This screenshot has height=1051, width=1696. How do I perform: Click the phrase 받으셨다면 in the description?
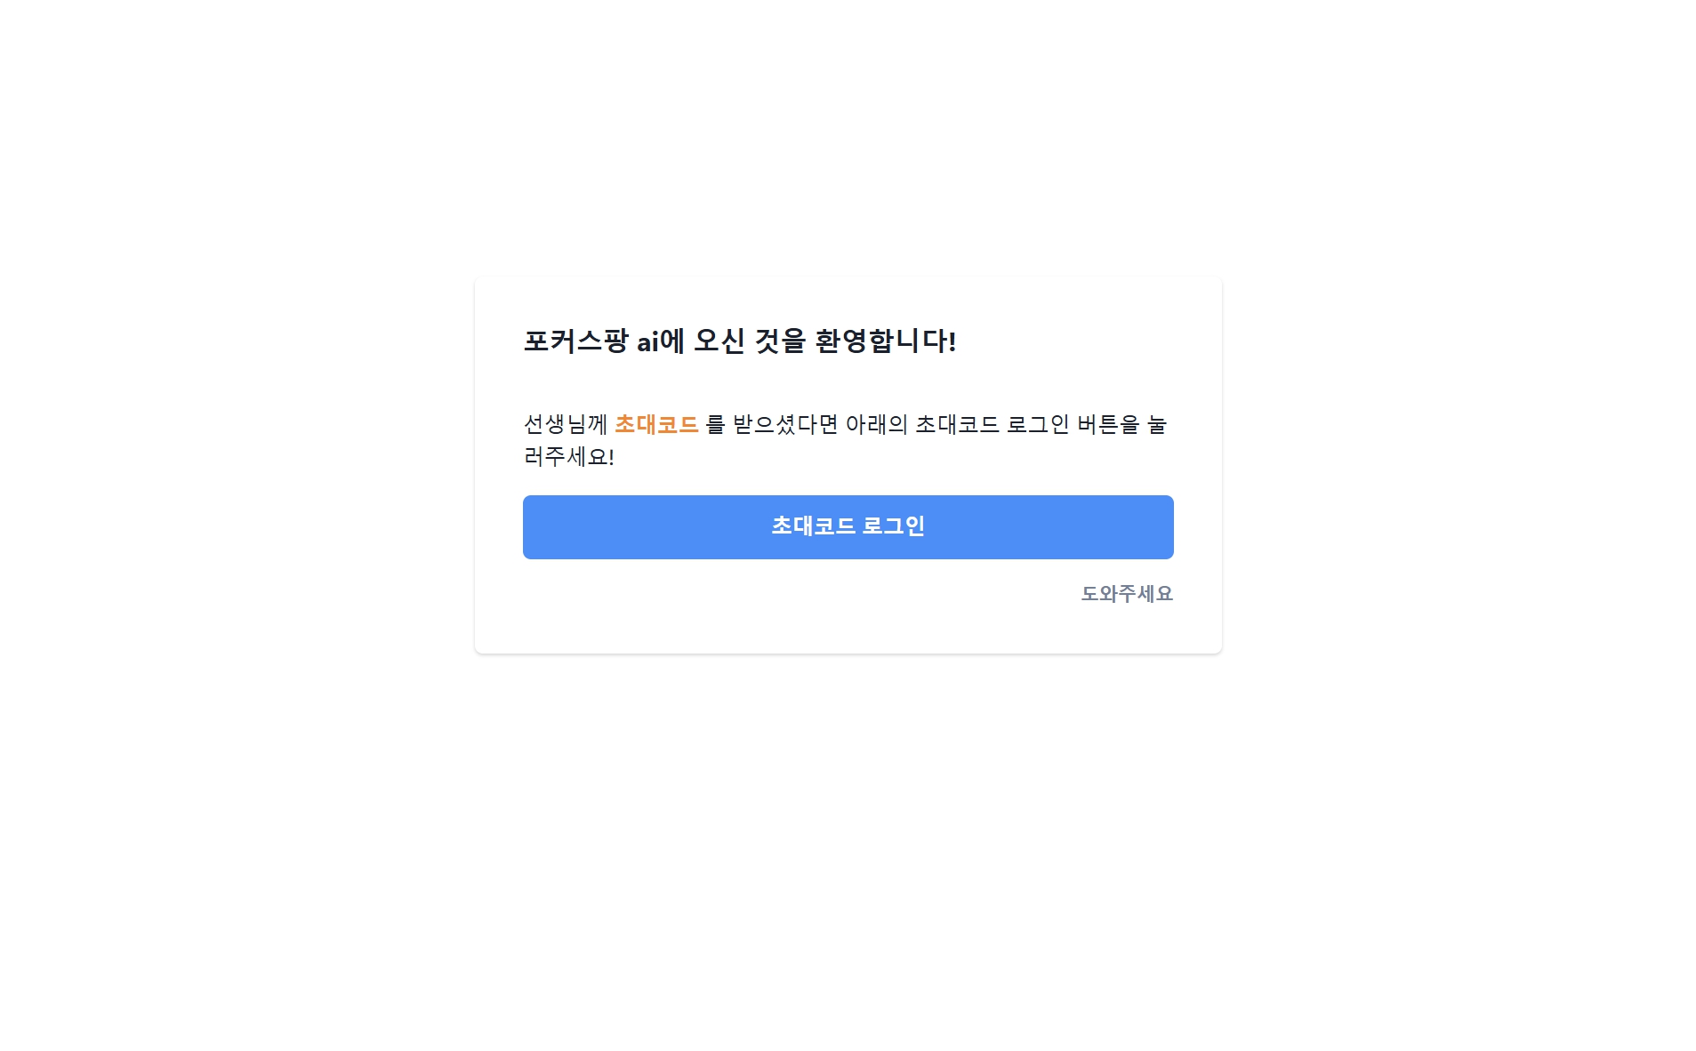pyautogui.click(x=785, y=424)
